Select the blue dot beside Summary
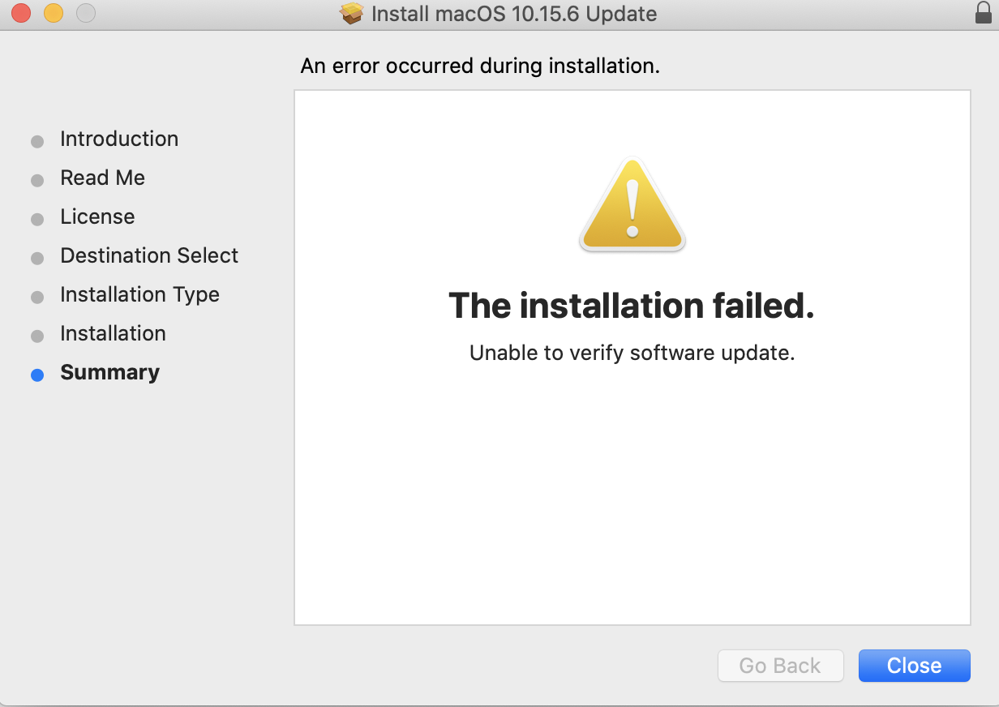The width and height of the screenshot is (999, 707). (x=36, y=375)
